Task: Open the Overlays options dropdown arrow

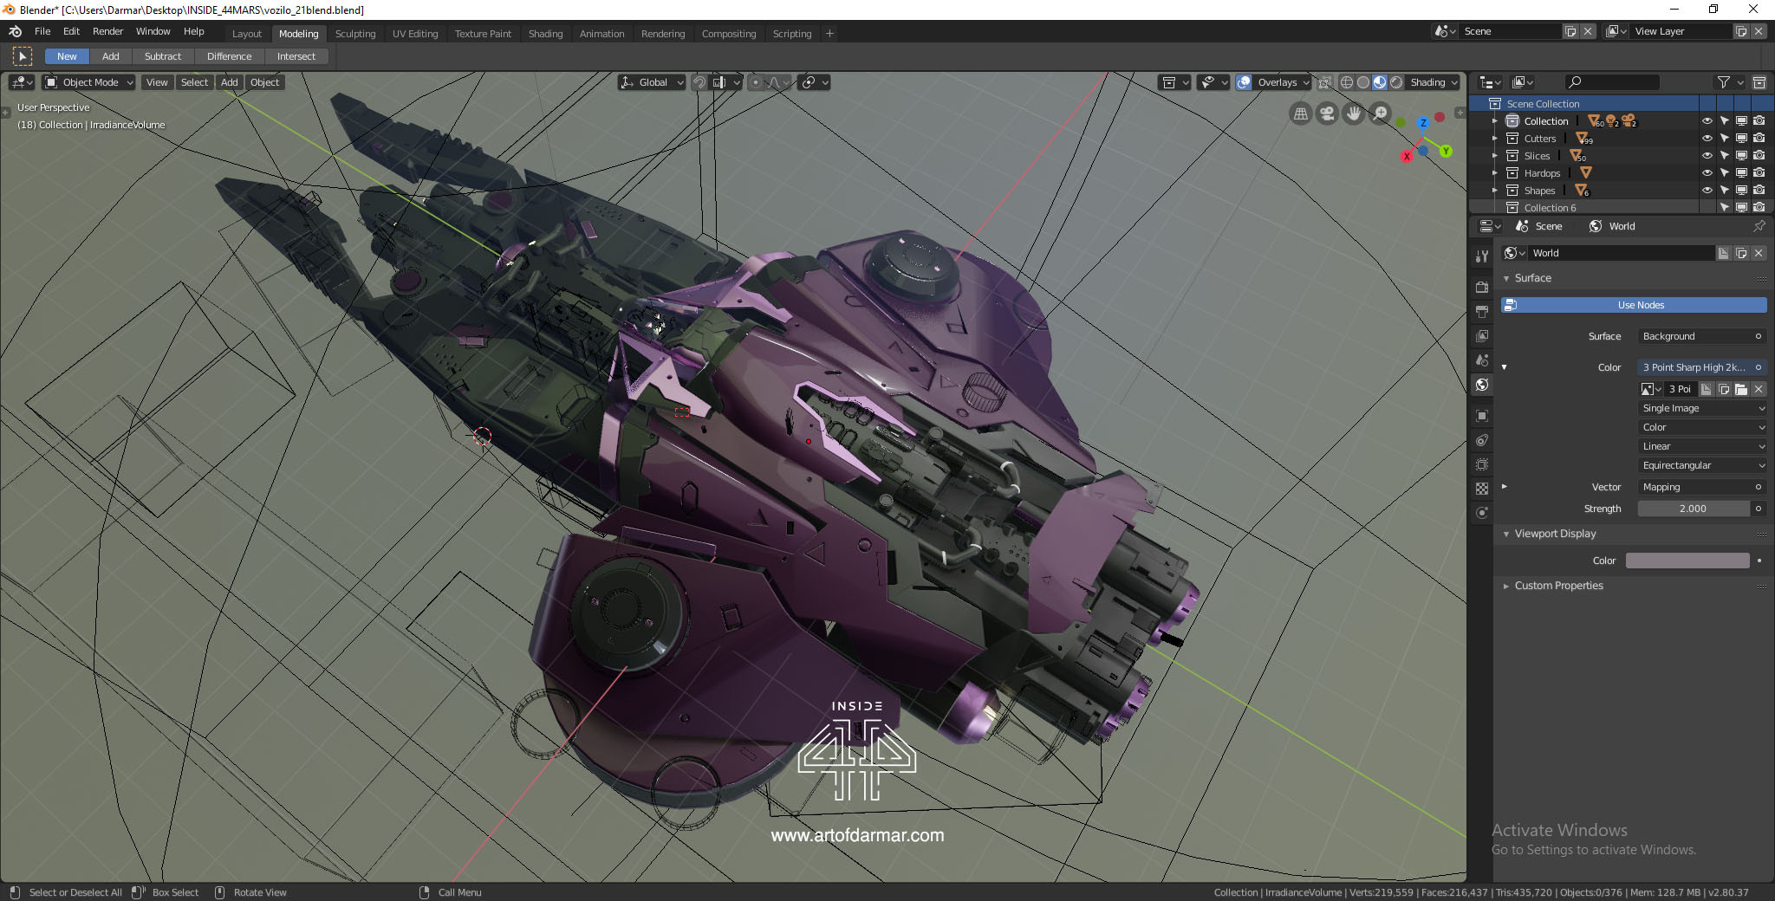Action: click(1305, 82)
